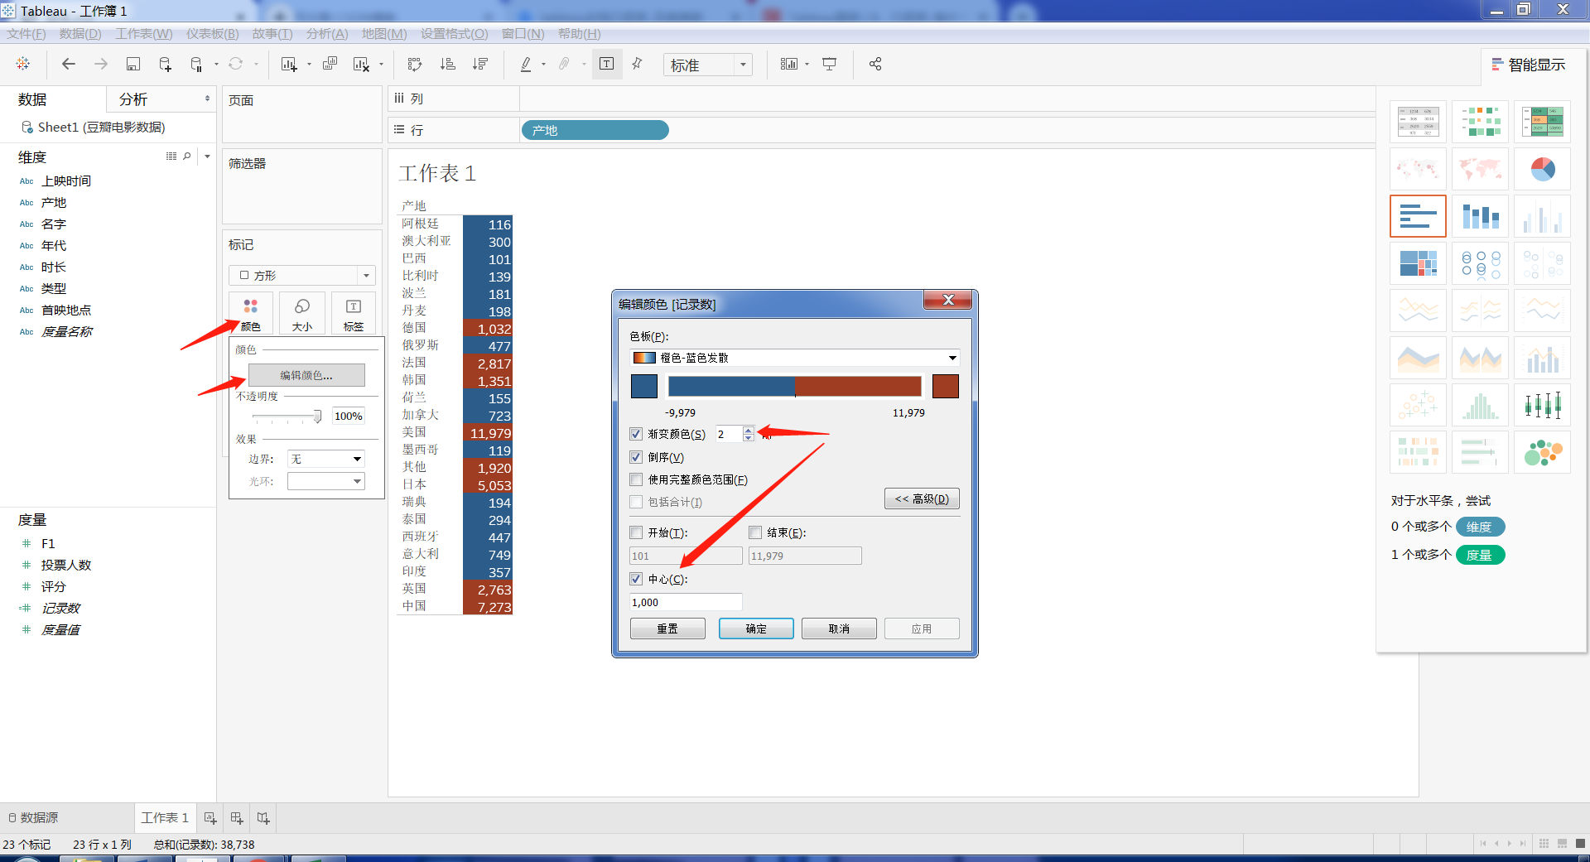Click the swap rows and columns icon

pyautogui.click(x=415, y=64)
